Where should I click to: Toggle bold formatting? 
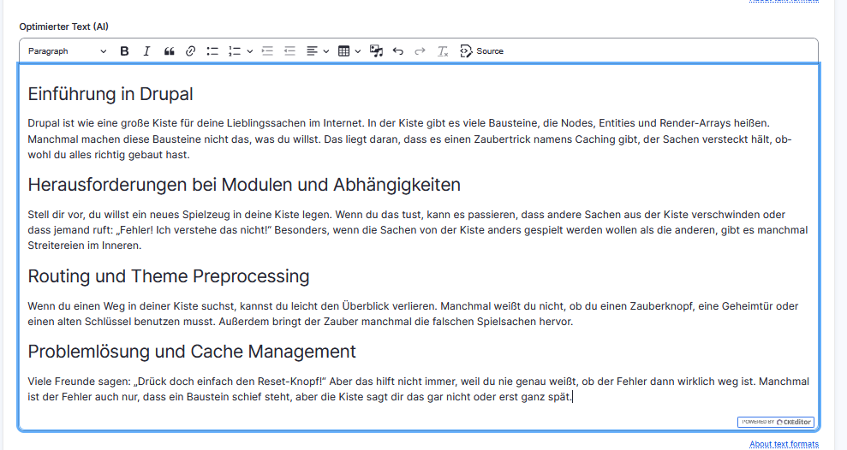point(124,51)
